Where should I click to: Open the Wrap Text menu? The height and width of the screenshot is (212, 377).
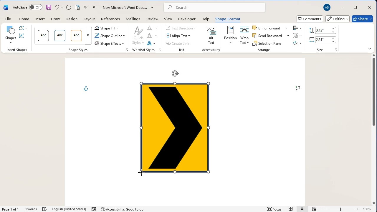click(x=244, y=35)
